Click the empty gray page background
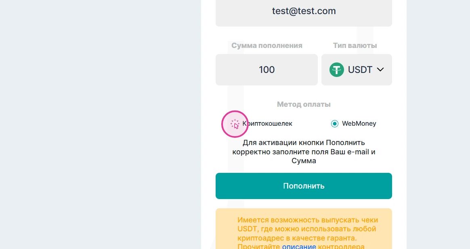 pyautogui.click(x=101, y=121)
